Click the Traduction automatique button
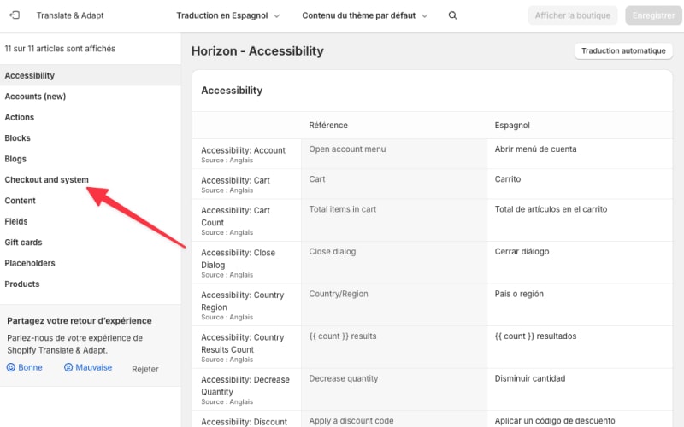 622,51
